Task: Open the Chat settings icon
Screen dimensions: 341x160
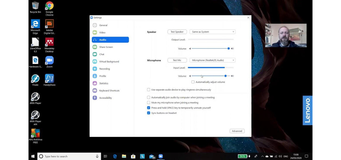Action: pos(95,54)
